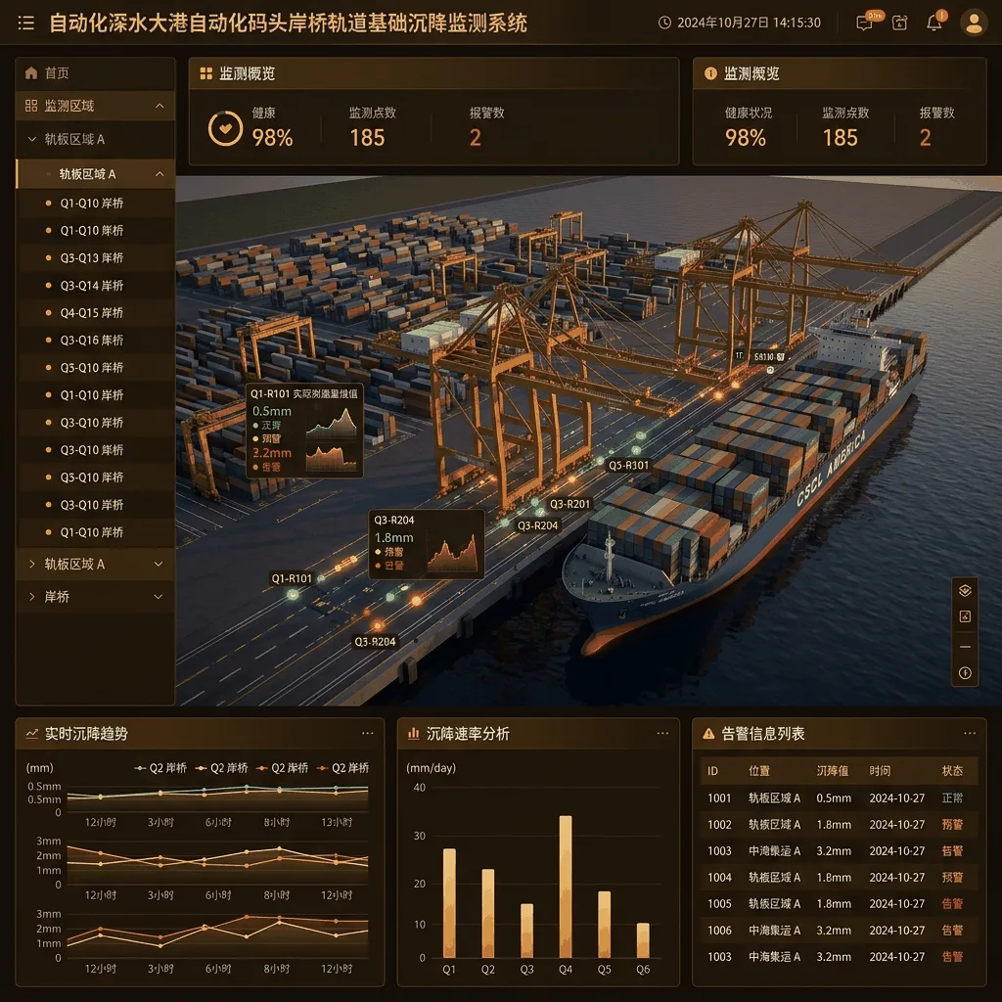1002x1002 pixels.
Task: Click the bar-chart icon beside 沉降速率分析
Action: (x=414, y=734)
